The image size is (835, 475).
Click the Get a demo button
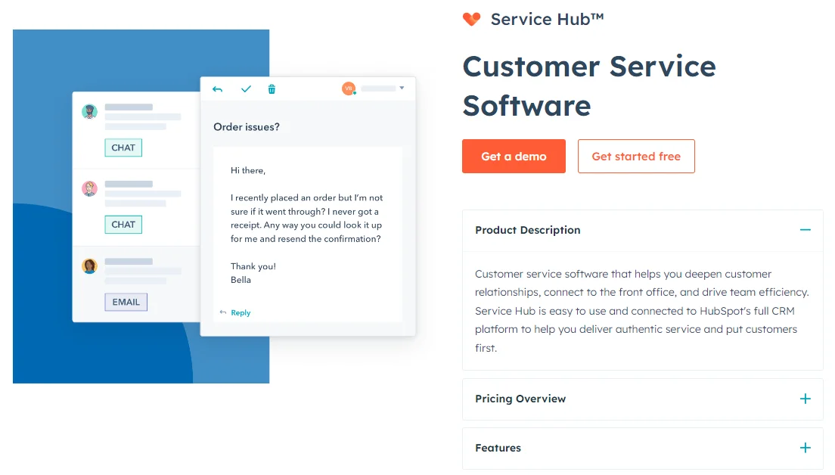click(x=514, y=156)
